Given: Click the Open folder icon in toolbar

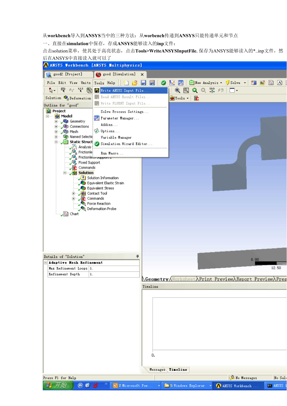Looking at the screenshot, I should click(135, 83).
